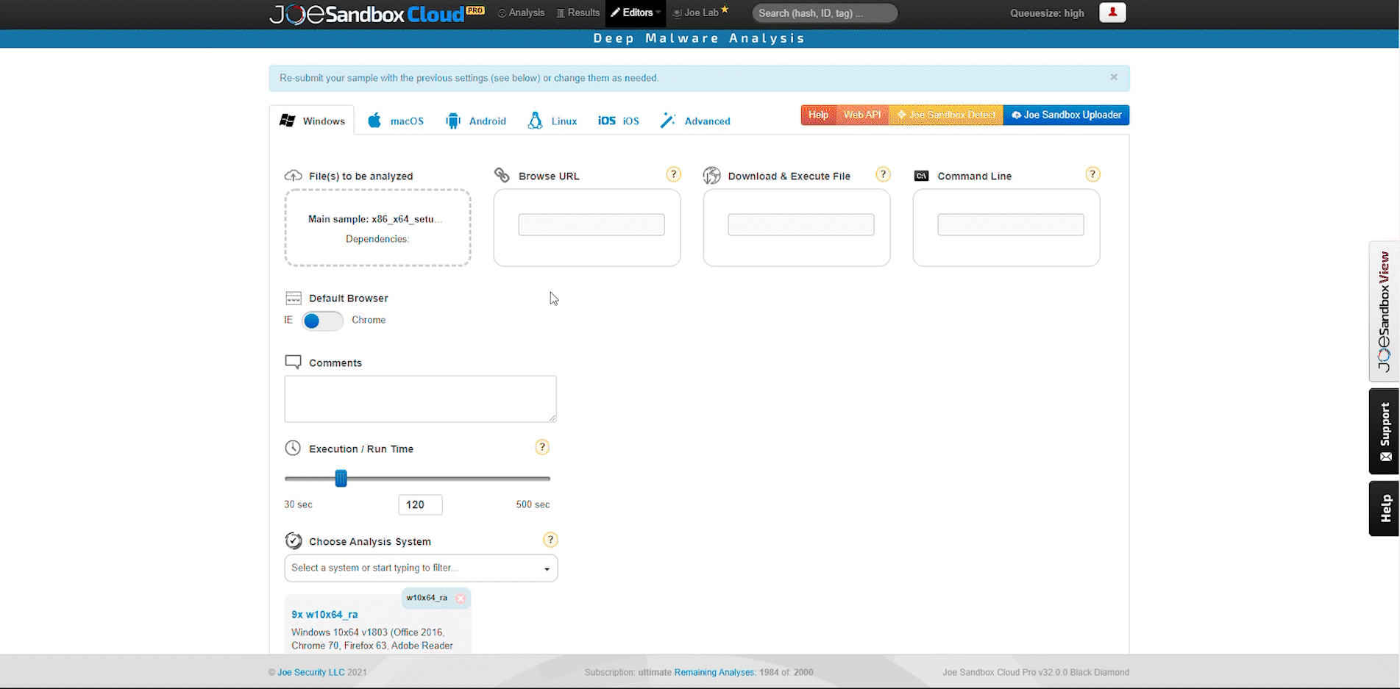The height and width of the screenshot is (689, 1400).
Task: Switch to the Android tab
Action: click(x=476, y=121)
